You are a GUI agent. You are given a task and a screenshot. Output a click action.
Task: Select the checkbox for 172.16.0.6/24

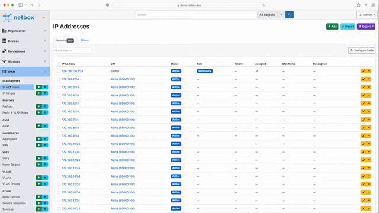[x=59, y=112]
